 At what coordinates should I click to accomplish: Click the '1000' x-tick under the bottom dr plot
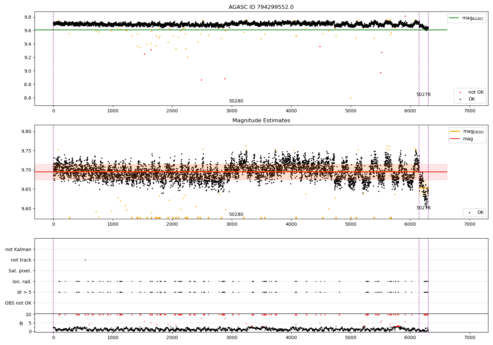113,337
